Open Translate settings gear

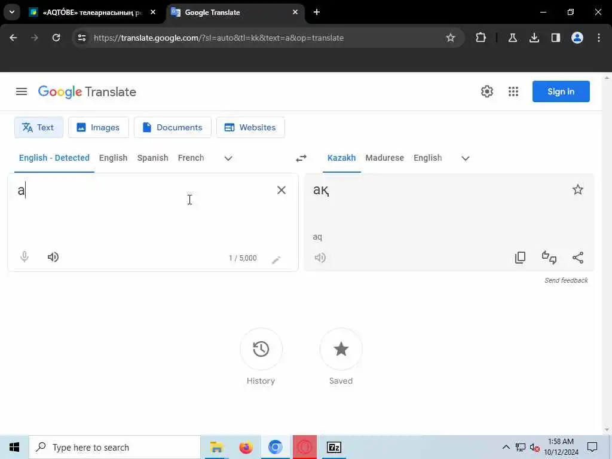(x=486, y=91)
